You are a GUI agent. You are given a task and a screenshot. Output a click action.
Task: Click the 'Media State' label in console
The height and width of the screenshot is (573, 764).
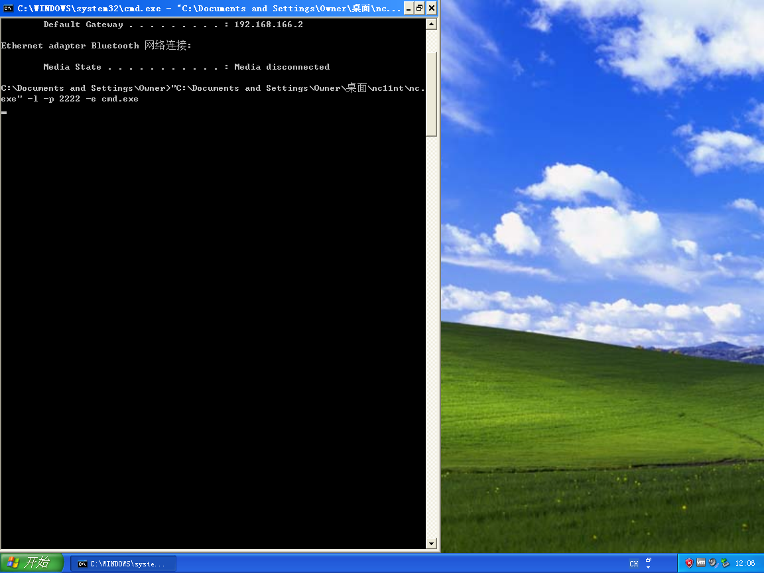click(72, 67)
